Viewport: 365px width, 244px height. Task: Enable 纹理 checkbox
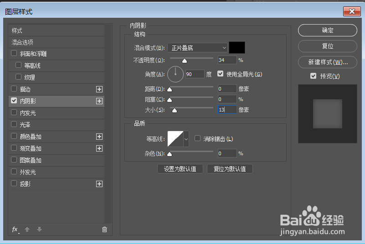pyautogui.click(x=18, y=77)
